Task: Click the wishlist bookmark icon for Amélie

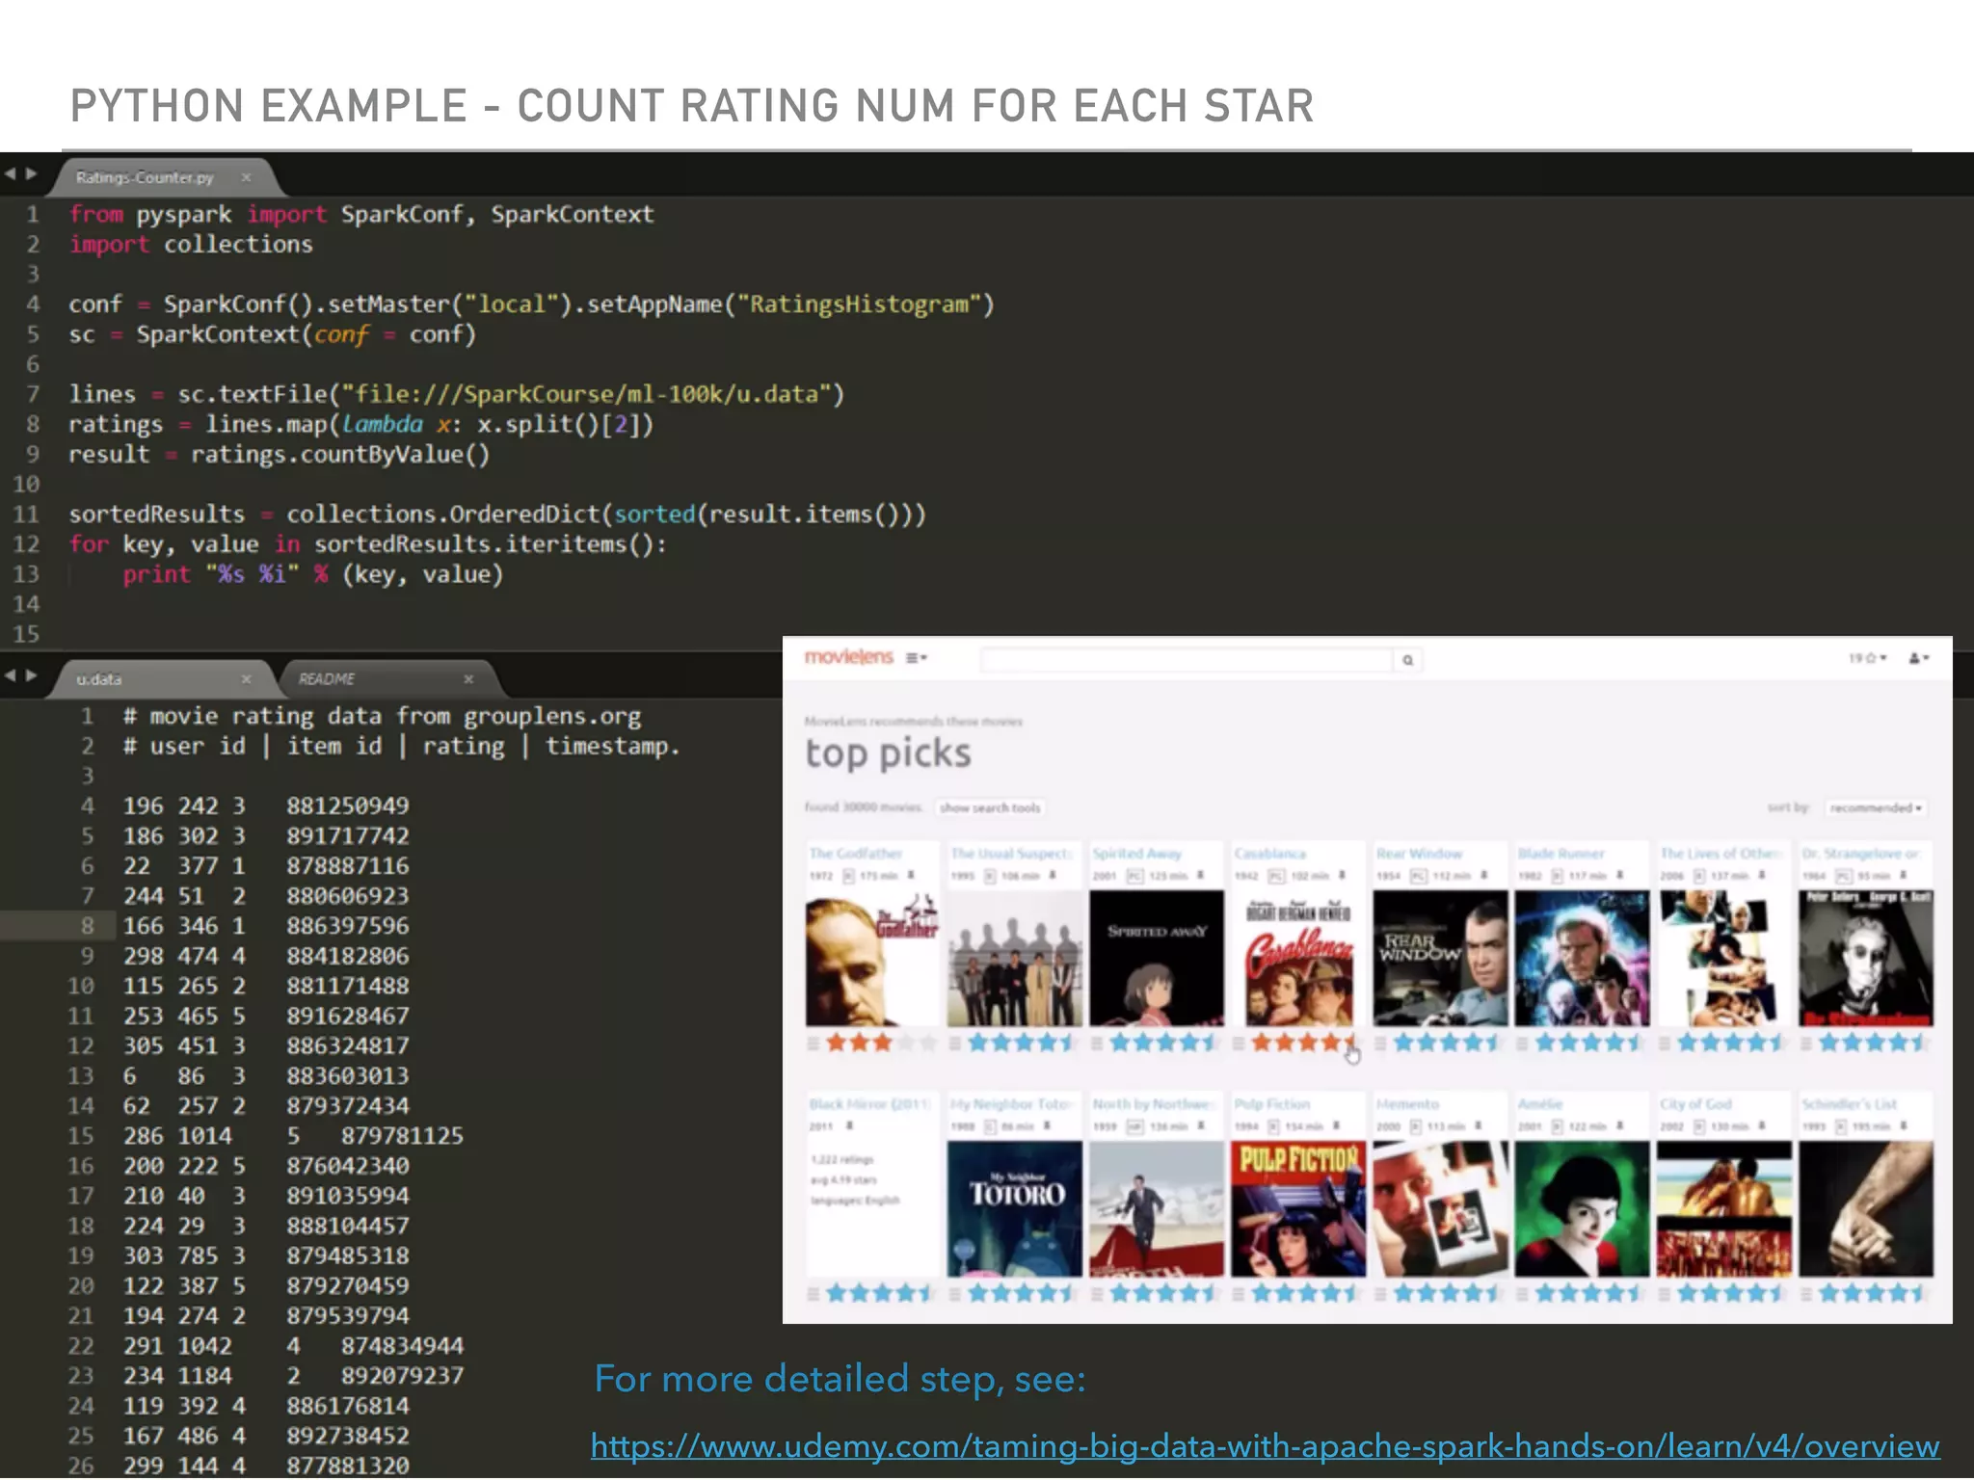Action: (x=1620, y=1126)
